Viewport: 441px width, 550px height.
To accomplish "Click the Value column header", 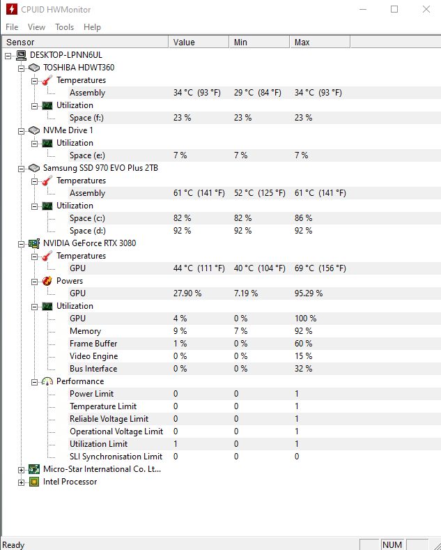I will [x=199, y=42].
